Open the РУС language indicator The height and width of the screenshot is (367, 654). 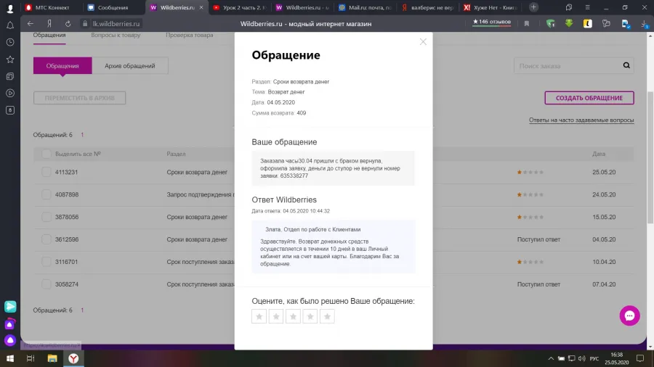(594, 359)
